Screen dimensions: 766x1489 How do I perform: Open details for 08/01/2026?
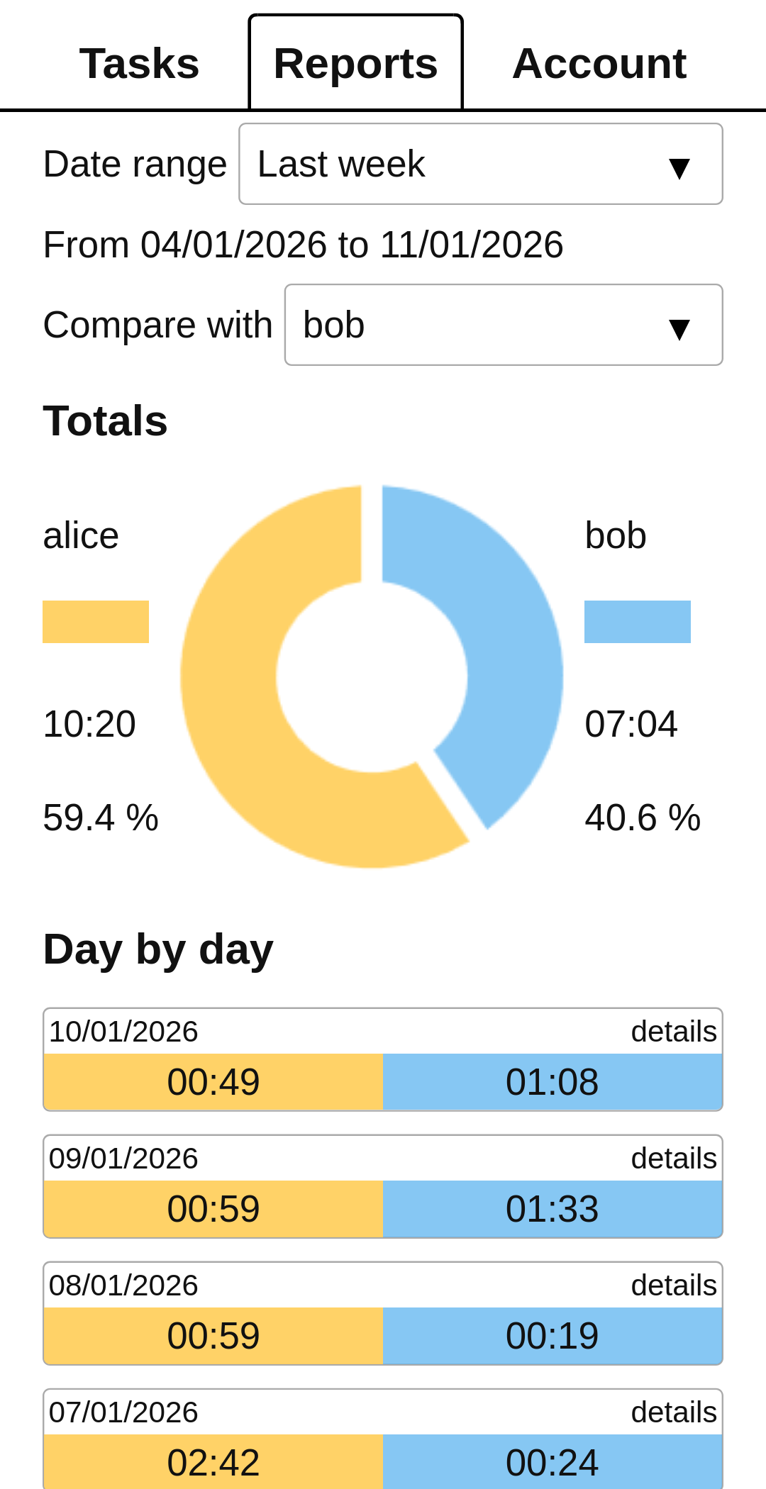(x=673, y=1286)
